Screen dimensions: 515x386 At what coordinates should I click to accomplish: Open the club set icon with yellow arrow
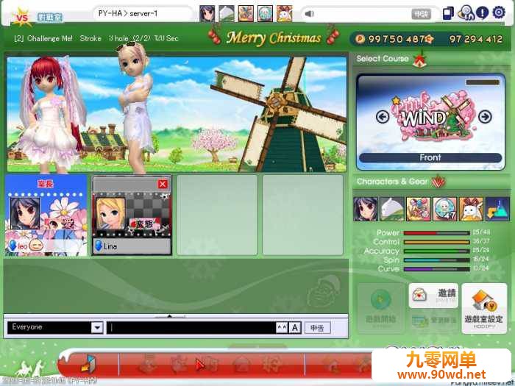tap(497, 209)
